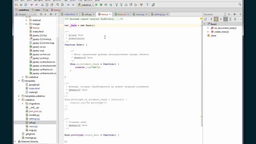Toggle the gray pressed Structure filter button
This screenshot has width=256, height=144.
tap(226, 19)
